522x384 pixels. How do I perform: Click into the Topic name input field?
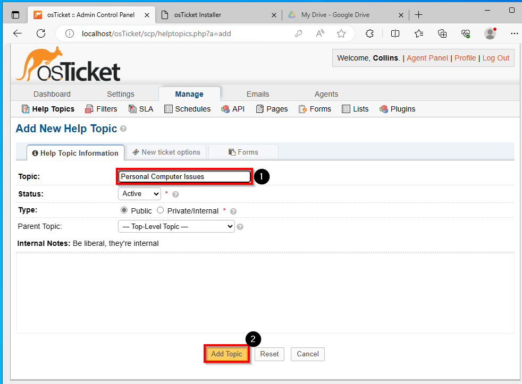[184, 177]
